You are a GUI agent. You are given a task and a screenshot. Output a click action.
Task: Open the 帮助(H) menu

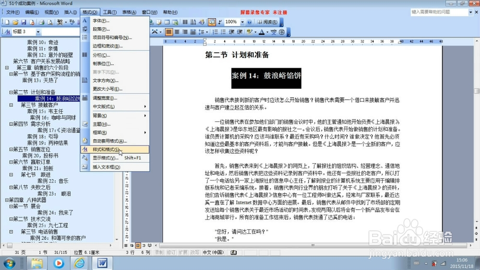click(x=170, y=12)
